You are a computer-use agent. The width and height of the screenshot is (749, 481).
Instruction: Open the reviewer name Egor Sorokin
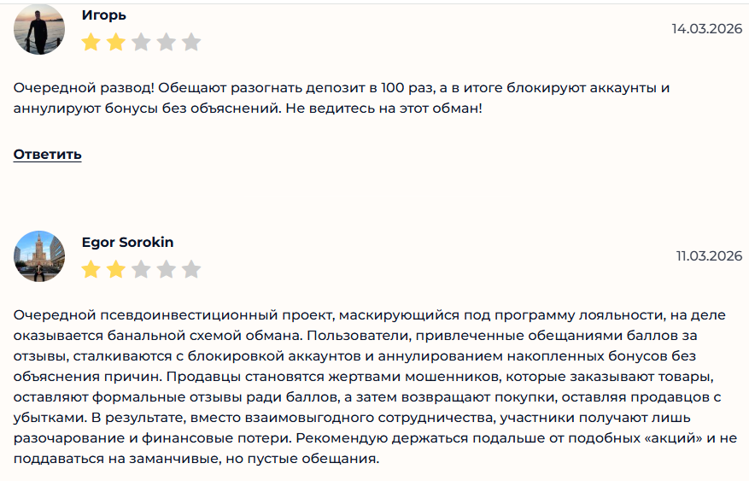(x=127, y=243)
